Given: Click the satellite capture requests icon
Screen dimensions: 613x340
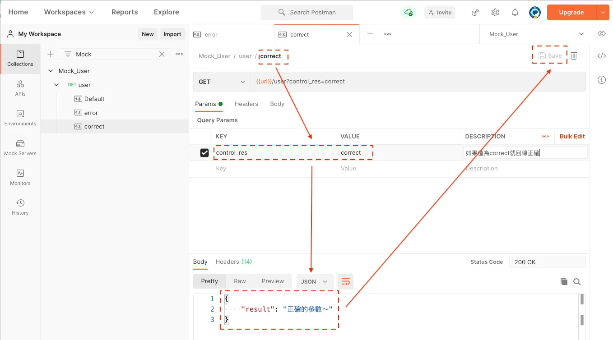Looking at the screenshot, I should (x=475, y=13).
